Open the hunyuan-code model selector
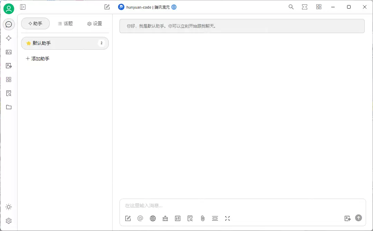Viewport: 373px width, 231px height. click(x=147, y=7)
